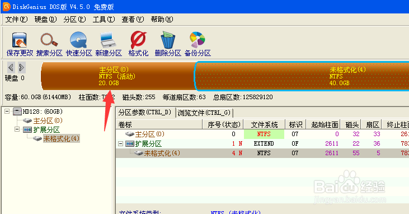
Task: Switch to the 浏览文件(CTRL_G) tab
Action: 204,113
